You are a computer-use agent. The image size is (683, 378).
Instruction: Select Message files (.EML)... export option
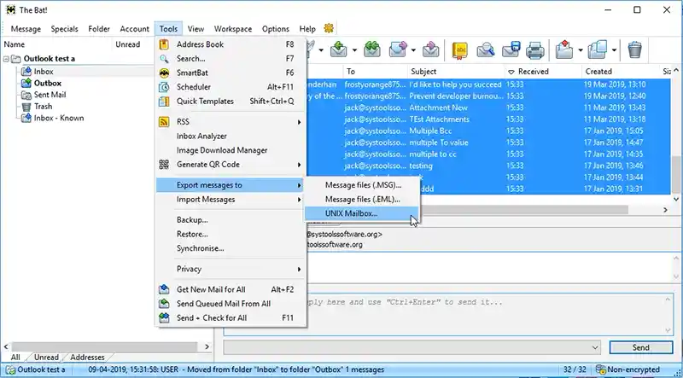click(361, 200)
